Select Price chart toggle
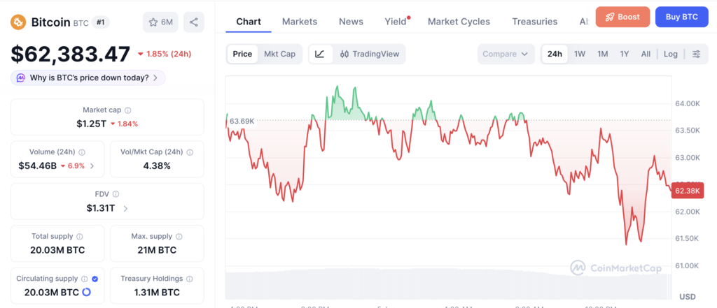This screenshot has height=308, width=717. (x=242, y=54)
